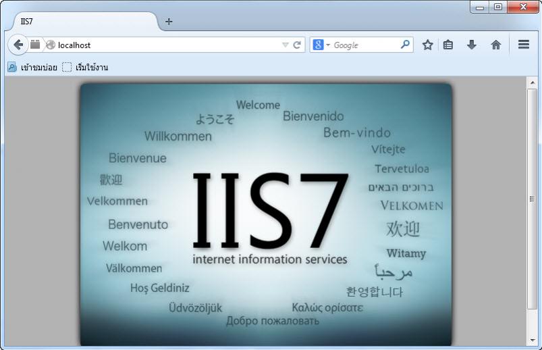Open the hamburger menu
The width and height of the screenshot is (542, 350).
524,45
